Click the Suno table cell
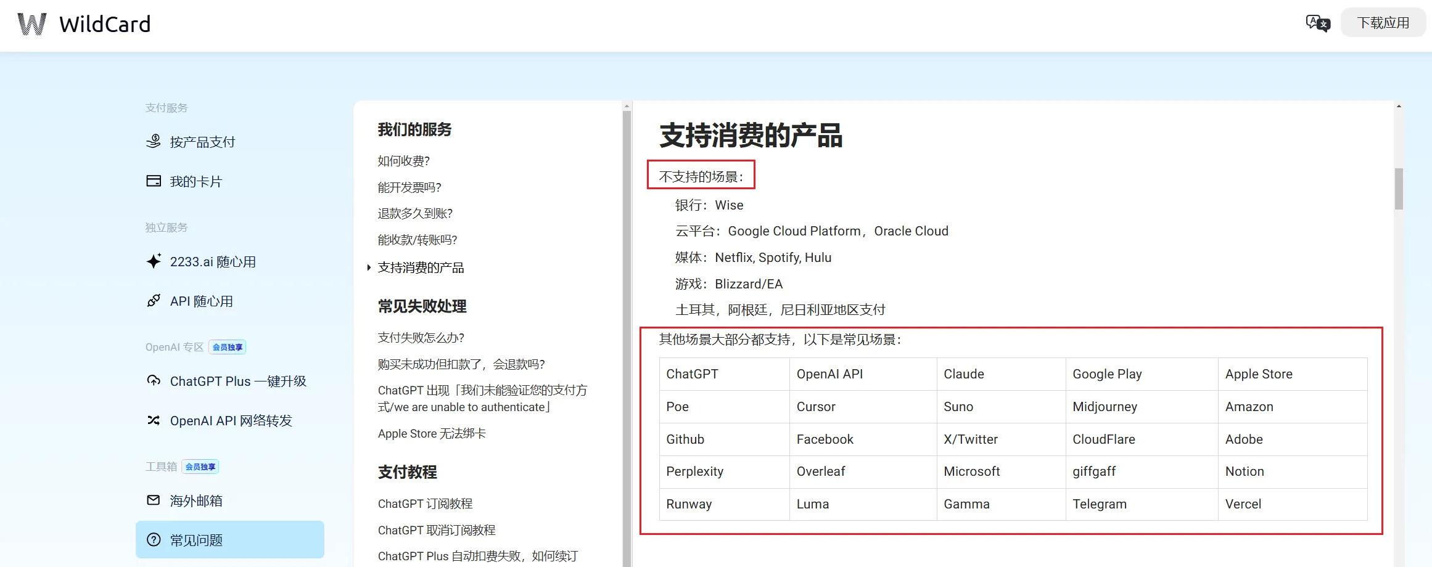 coord(1002,407)
